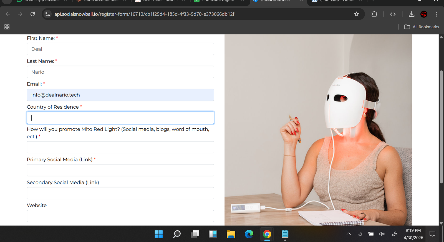View site information icon in address bar
The width and height of the screenshot is (444, 242).
(48, 14)
